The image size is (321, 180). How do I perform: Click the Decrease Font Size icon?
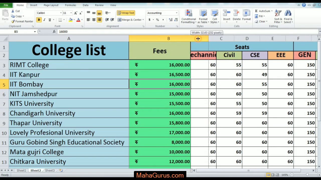[81, 13]
